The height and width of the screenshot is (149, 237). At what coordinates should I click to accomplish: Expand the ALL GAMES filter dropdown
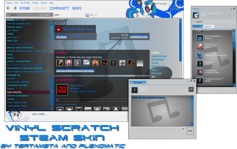(46, 15)
